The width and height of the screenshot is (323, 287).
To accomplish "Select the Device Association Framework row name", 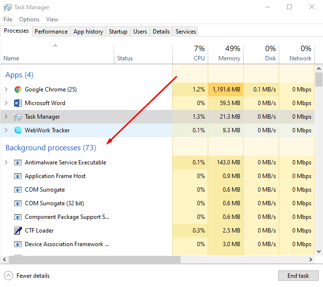I will coord(67,244).
